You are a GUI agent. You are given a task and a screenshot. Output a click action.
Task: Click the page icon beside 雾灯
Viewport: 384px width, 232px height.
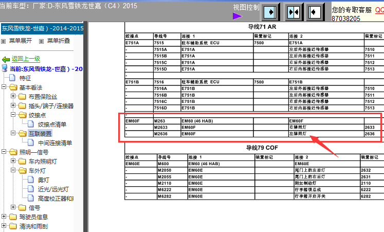click(31, 180)
